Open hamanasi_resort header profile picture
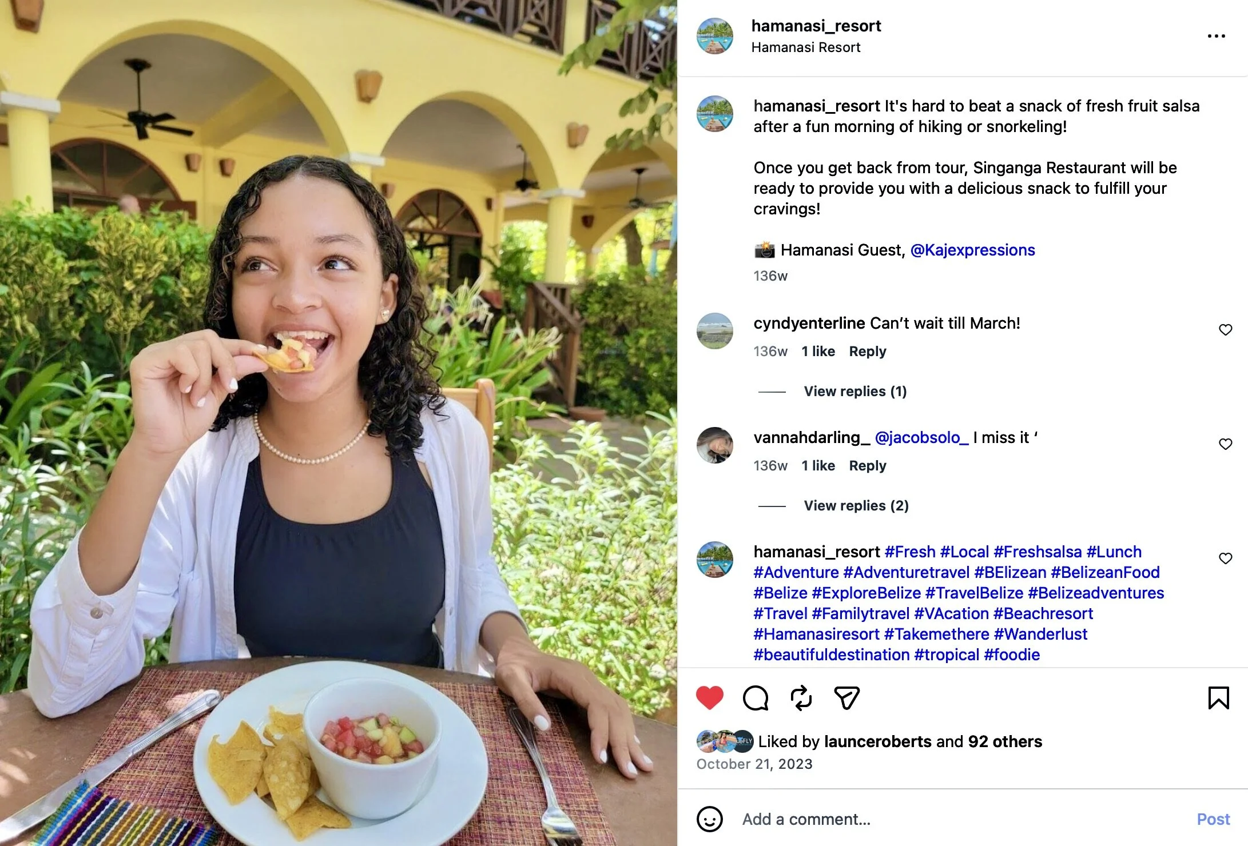This screenshot has width=1248, height=846. coord(714,36)
